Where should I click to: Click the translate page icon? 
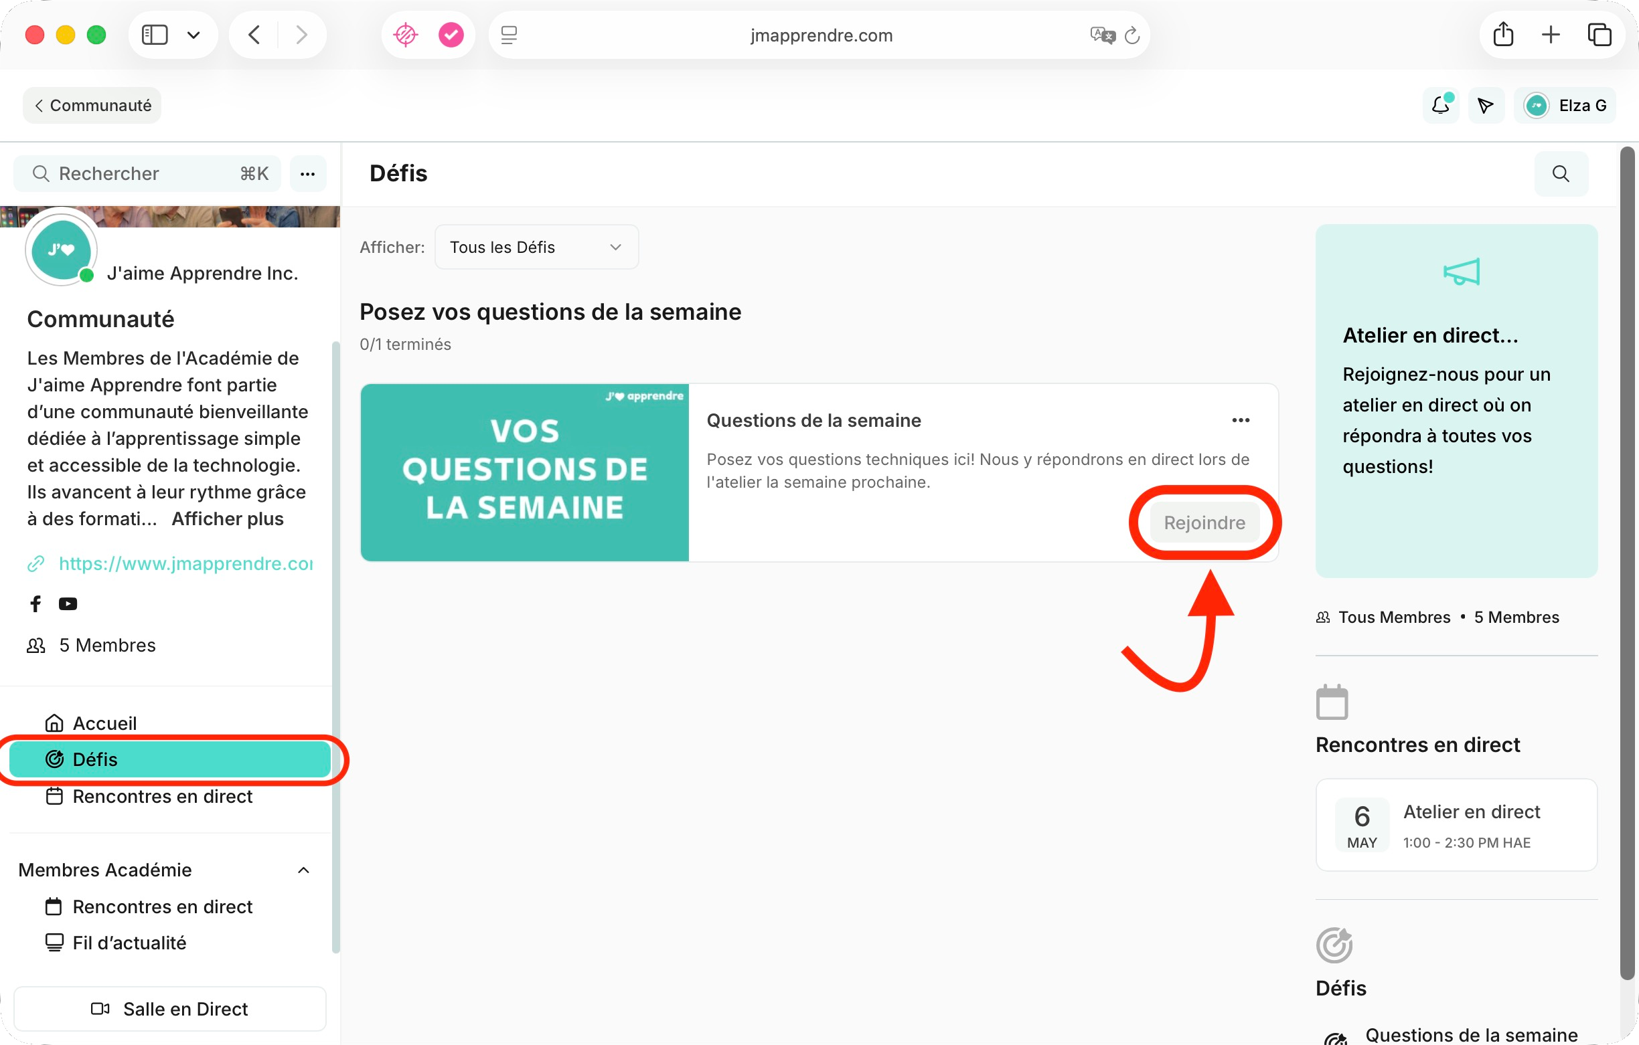click(x=1102, y=35)
